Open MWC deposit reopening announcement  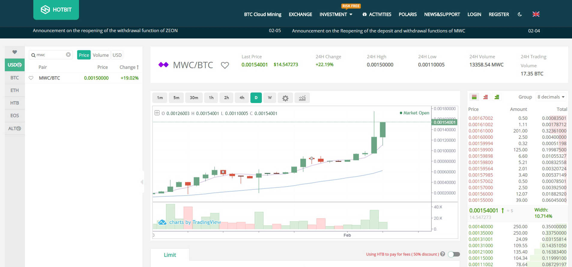coord(379,31)
